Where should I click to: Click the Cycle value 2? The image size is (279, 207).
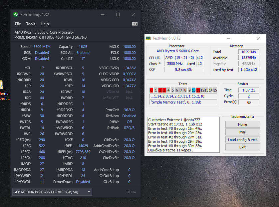click(249, 96)
